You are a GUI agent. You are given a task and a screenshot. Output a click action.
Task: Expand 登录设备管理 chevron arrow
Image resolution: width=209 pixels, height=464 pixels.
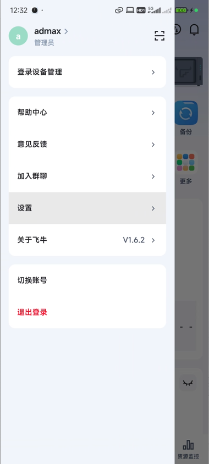point(153,72)
